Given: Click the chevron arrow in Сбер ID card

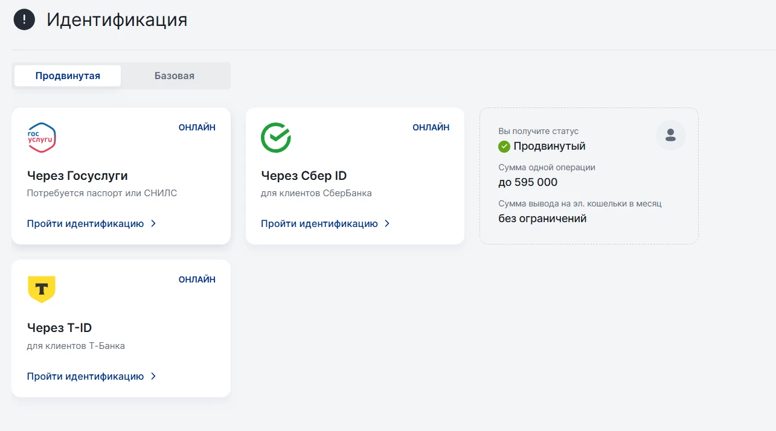Looking at the screenshot, I should (387, 223).
